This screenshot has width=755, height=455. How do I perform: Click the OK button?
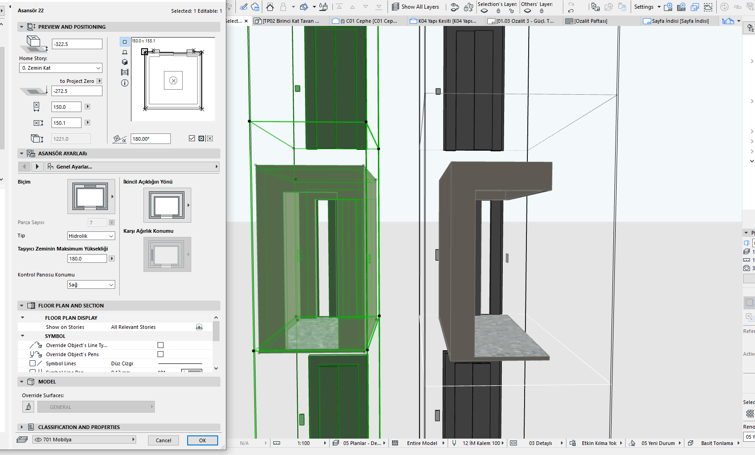(203, 440)
